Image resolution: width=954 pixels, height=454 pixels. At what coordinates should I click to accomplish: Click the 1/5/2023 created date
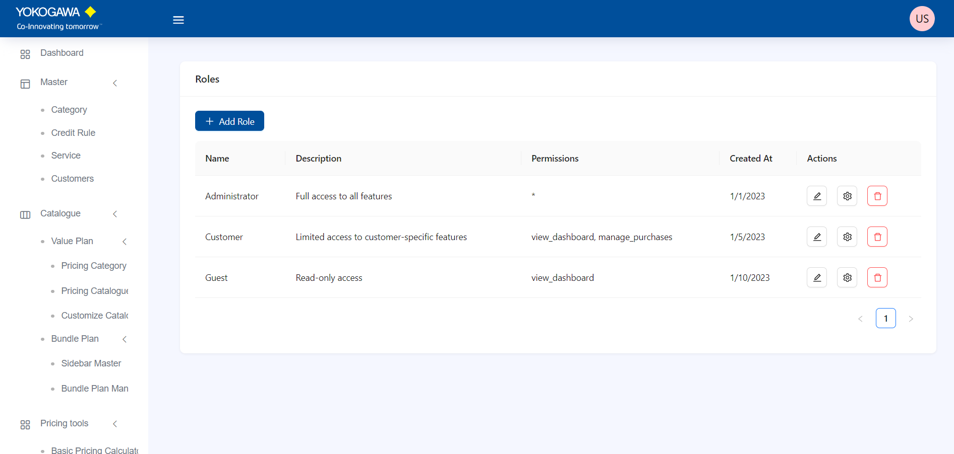click(747, 237)
